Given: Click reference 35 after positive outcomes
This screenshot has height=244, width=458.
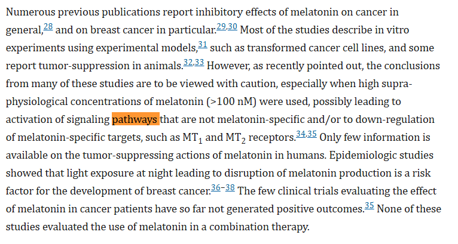Looking at the screenshot, I should point(369,206).
